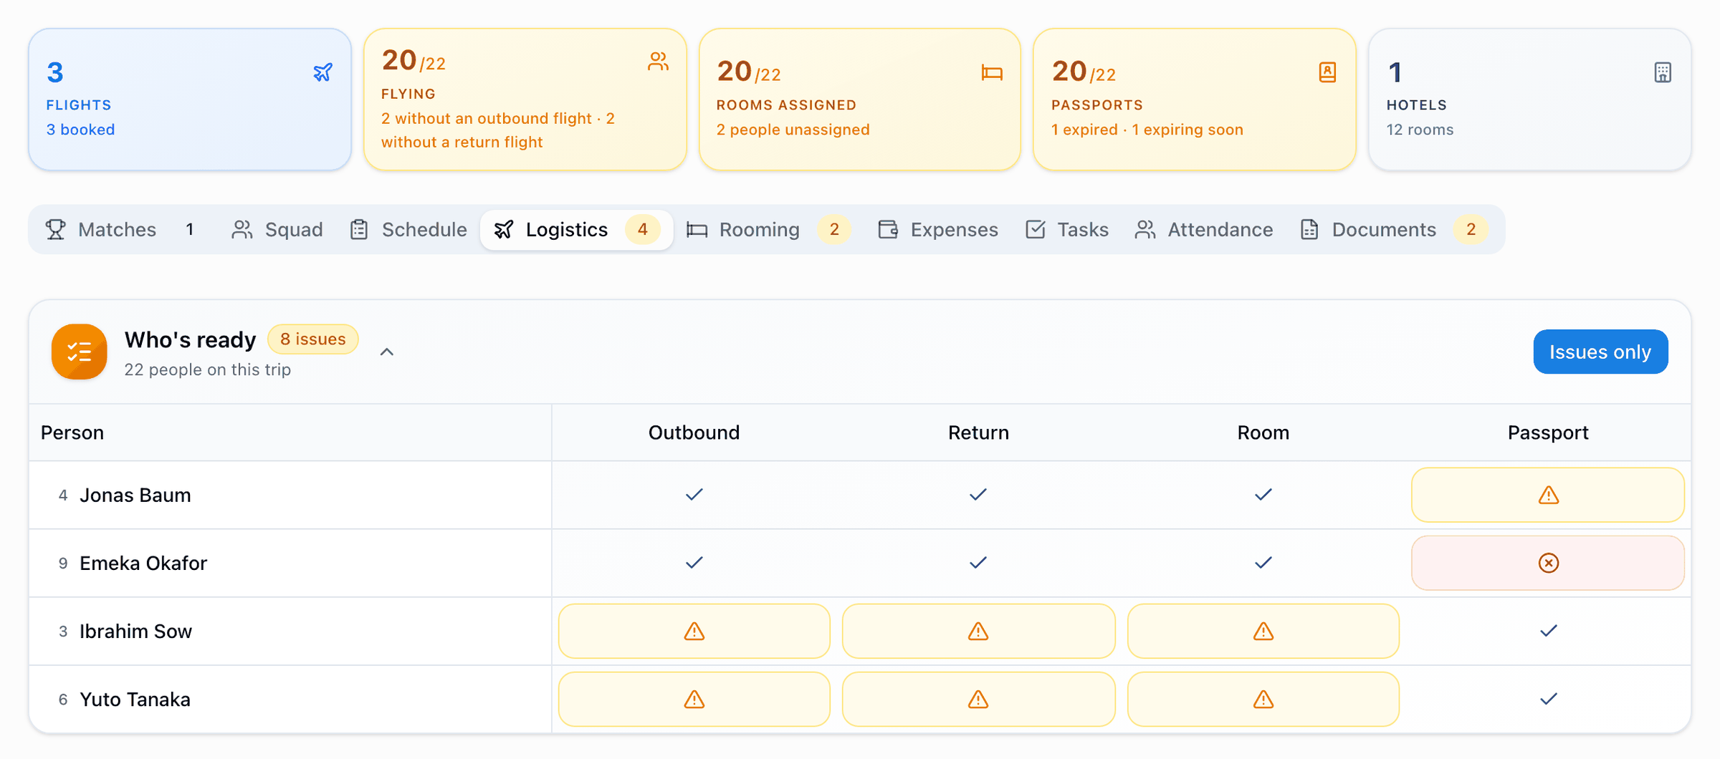Click the orange checklist icon beside Who's ready
1720x759 pixels.
pos(80,352)
